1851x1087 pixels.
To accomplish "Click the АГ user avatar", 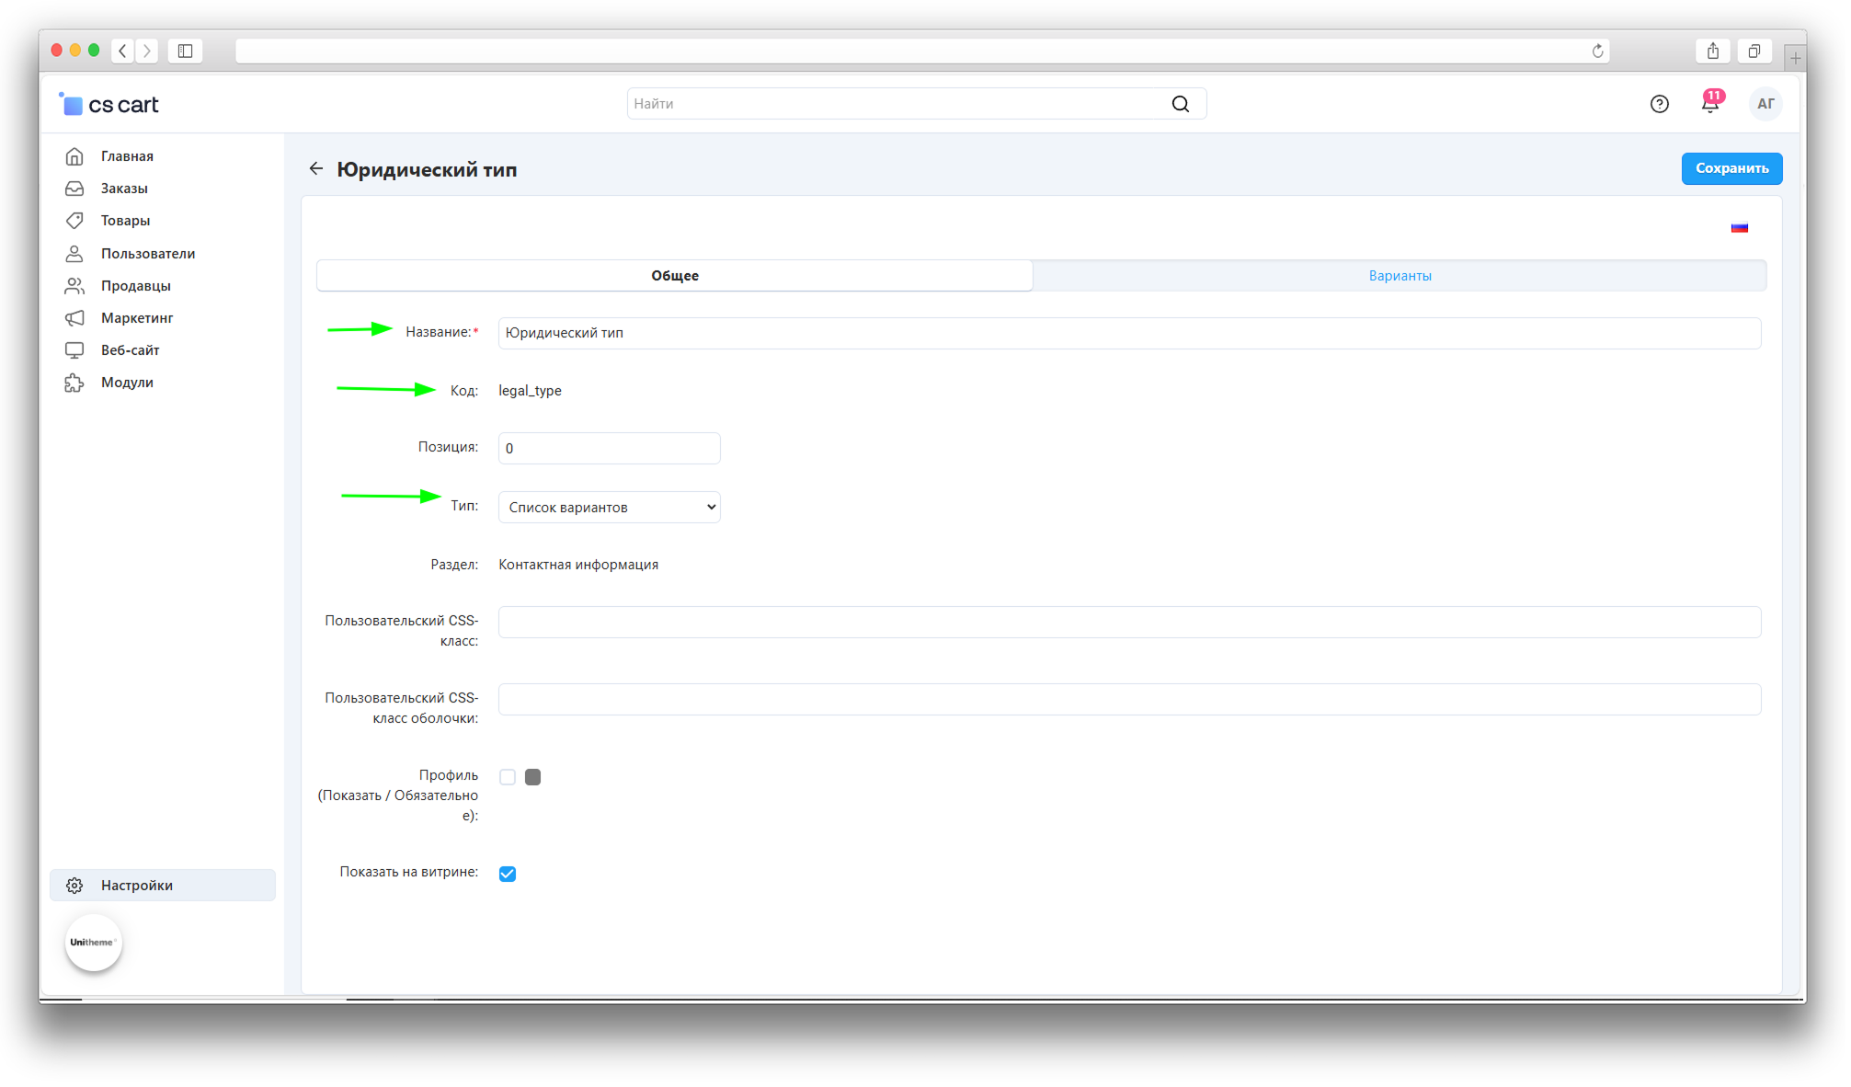I will click(1765, 104).
